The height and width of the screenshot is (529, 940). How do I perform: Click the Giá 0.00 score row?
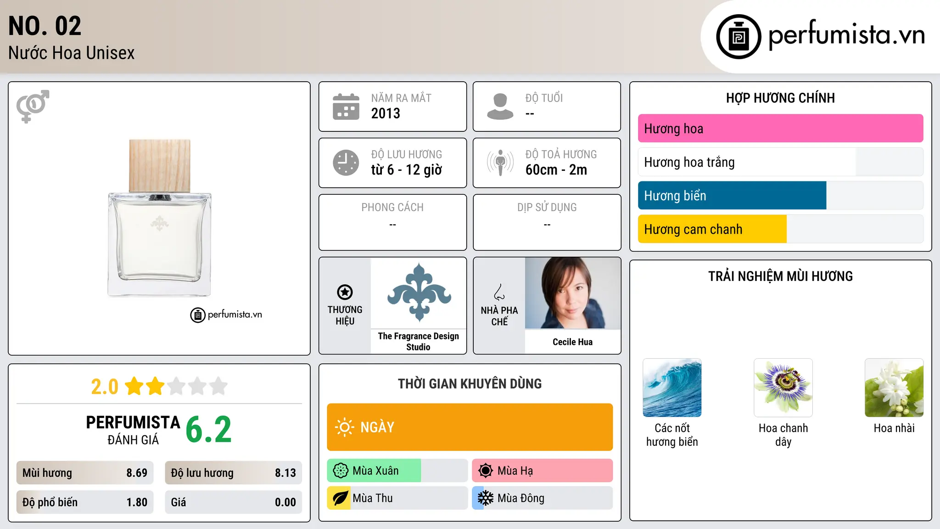[x=233, y=502]
